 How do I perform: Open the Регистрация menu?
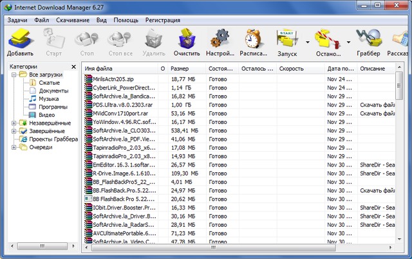point(163,20)
